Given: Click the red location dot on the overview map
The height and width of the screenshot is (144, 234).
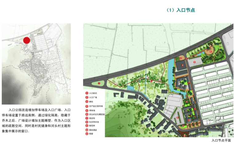Looking at the screenshot, I should point(27,40).
